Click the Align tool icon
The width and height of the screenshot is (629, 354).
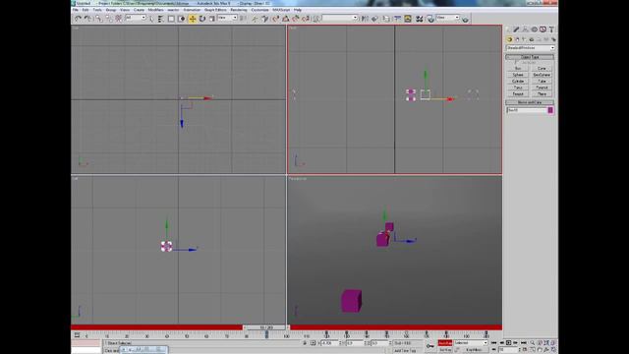point(374,19)
